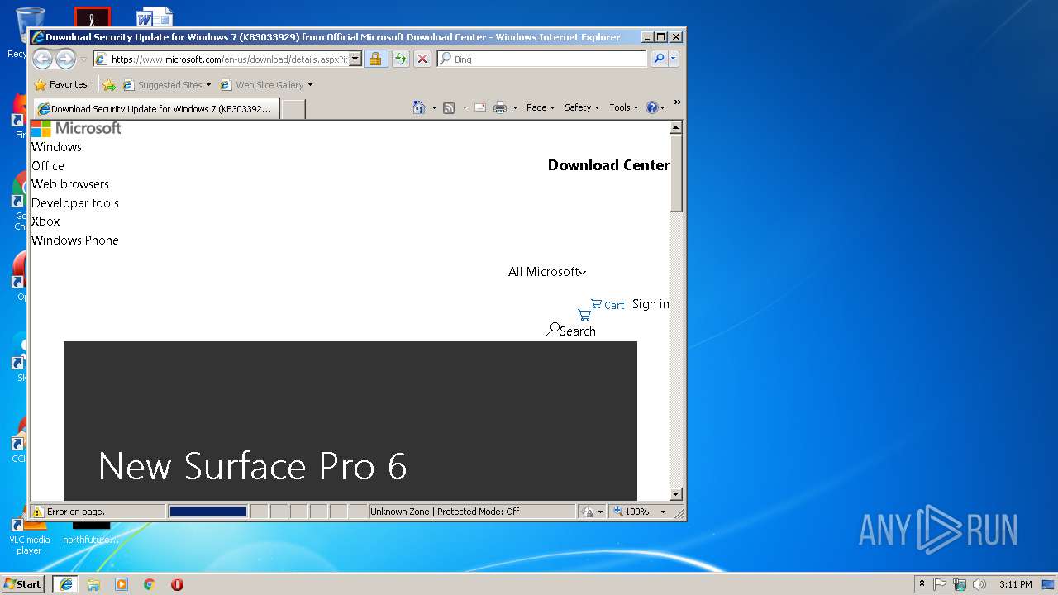Click the RSS feeds icon
1058x595 pixels.
449,107
